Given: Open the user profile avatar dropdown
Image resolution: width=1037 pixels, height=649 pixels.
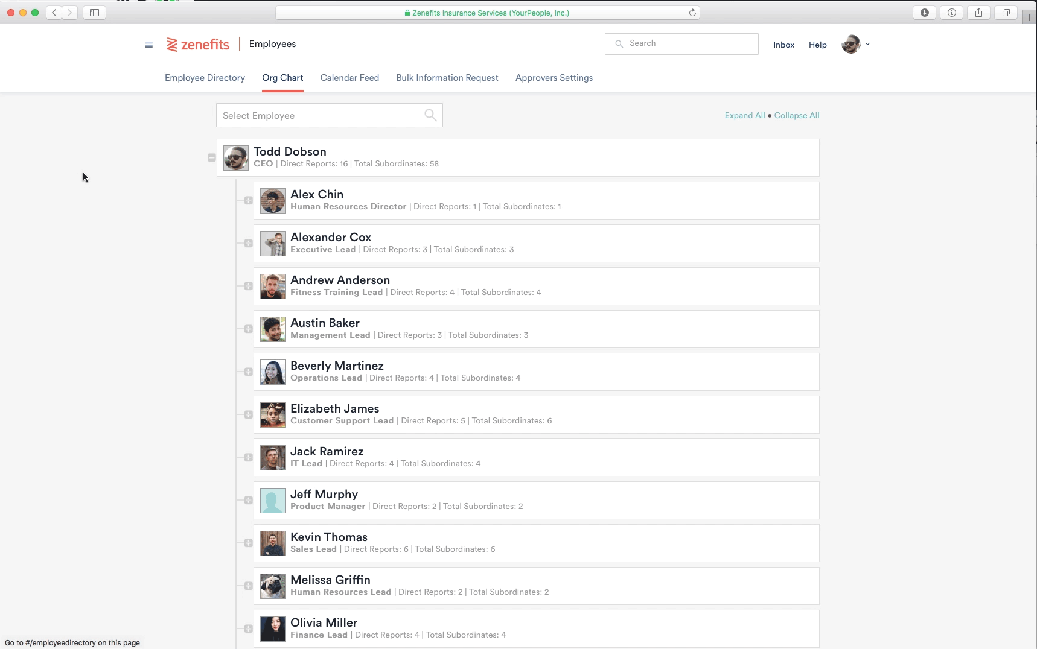Looking at the screenshot, I should coord(855,44).
